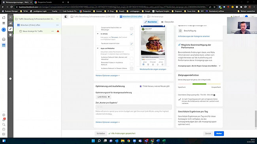Image resolution: width=257 pixels, height=144 pixels.
Task: Reload the page in Chrome
Action: coord(11,7)
